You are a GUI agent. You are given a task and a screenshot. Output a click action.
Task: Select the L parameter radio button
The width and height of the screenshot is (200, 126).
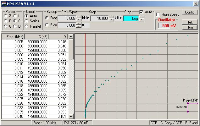[x=15, y=16]
